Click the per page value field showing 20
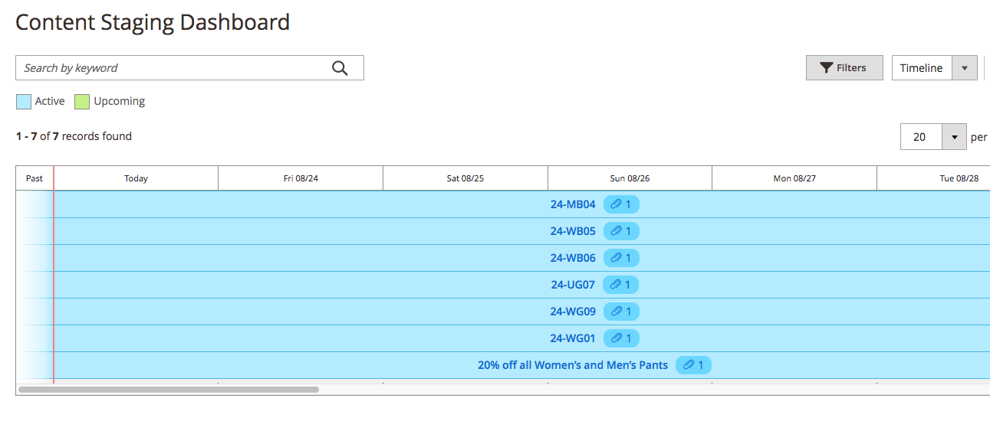This screenshot has width=990, height=434. (921, 137)
